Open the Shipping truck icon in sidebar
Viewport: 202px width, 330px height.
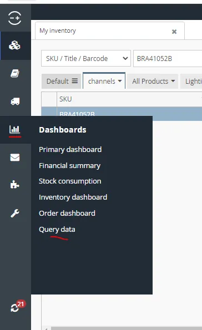[15, 101]
